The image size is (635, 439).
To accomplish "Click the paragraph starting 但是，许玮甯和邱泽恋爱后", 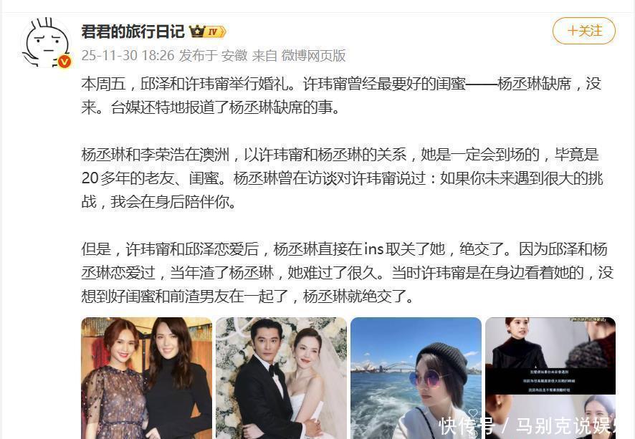I will 348,273.
